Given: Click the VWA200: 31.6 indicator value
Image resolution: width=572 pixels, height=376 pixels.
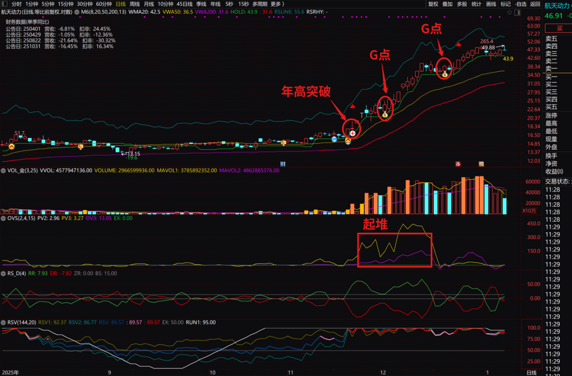Looking at the screenshot, I should [x=211, y=12].
